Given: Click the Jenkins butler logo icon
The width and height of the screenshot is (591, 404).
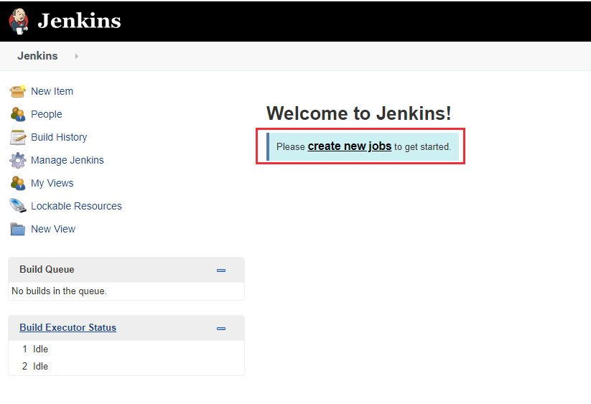Looking at the screenshot, I should tap(19, 21).
